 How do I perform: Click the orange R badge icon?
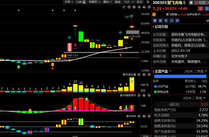154,14
